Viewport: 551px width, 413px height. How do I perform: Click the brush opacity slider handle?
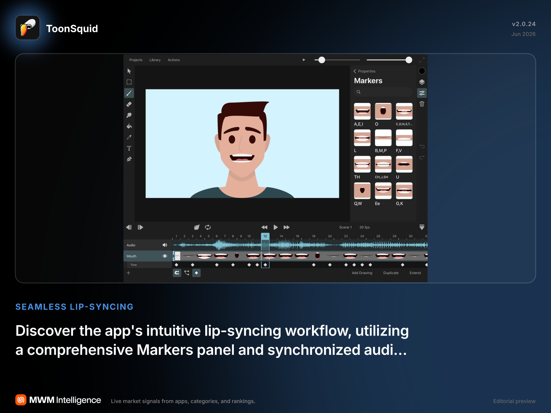(409, 60)
